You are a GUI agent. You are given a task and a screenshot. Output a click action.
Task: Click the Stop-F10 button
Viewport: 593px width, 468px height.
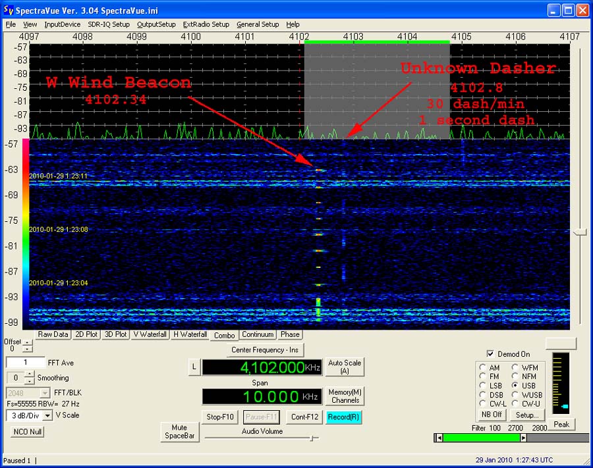pyautogui.click(x=219, y=417)
